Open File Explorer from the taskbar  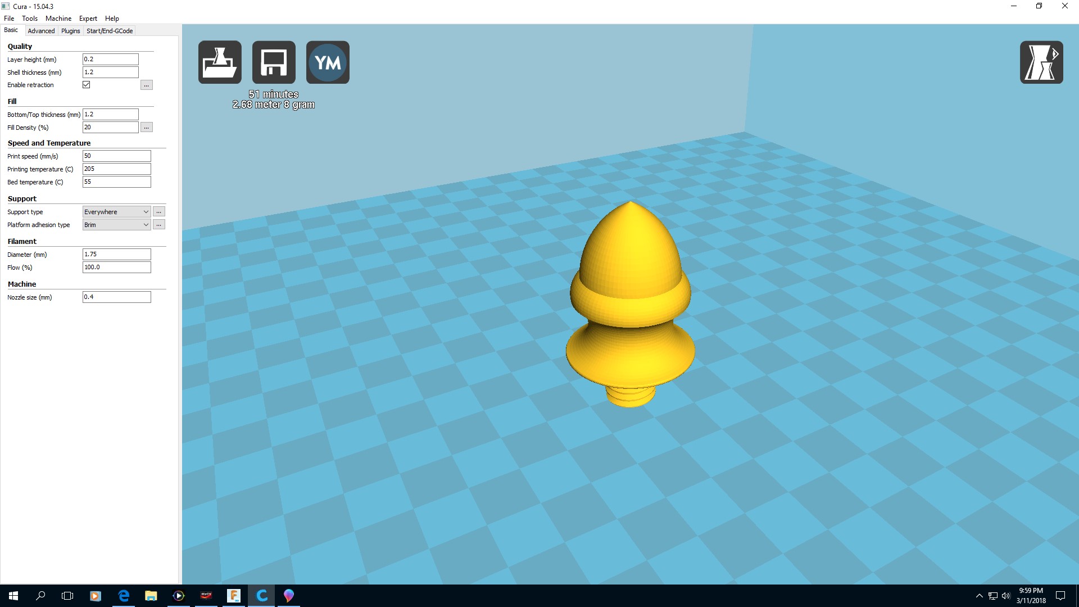[151, 596]
